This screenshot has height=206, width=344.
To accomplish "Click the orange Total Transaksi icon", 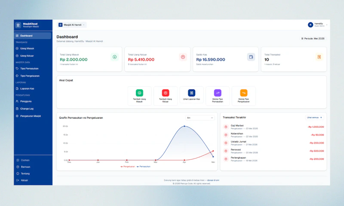I will pyautogui.click(x=319, y=57).
